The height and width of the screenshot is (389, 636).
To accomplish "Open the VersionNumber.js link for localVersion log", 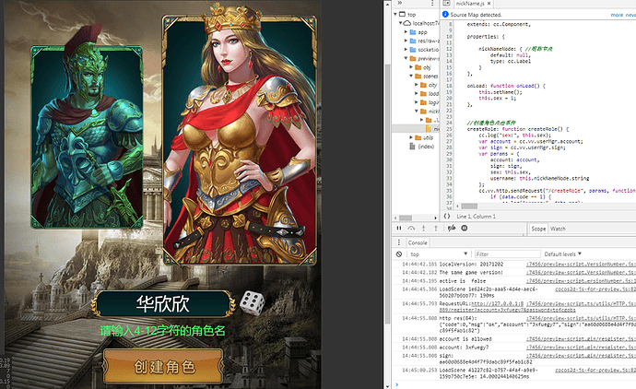I will (581, 264).
